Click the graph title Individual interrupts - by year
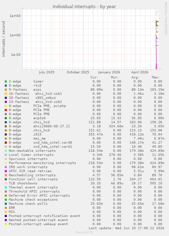The image size is (169, 236). click(x=84, y=7)
